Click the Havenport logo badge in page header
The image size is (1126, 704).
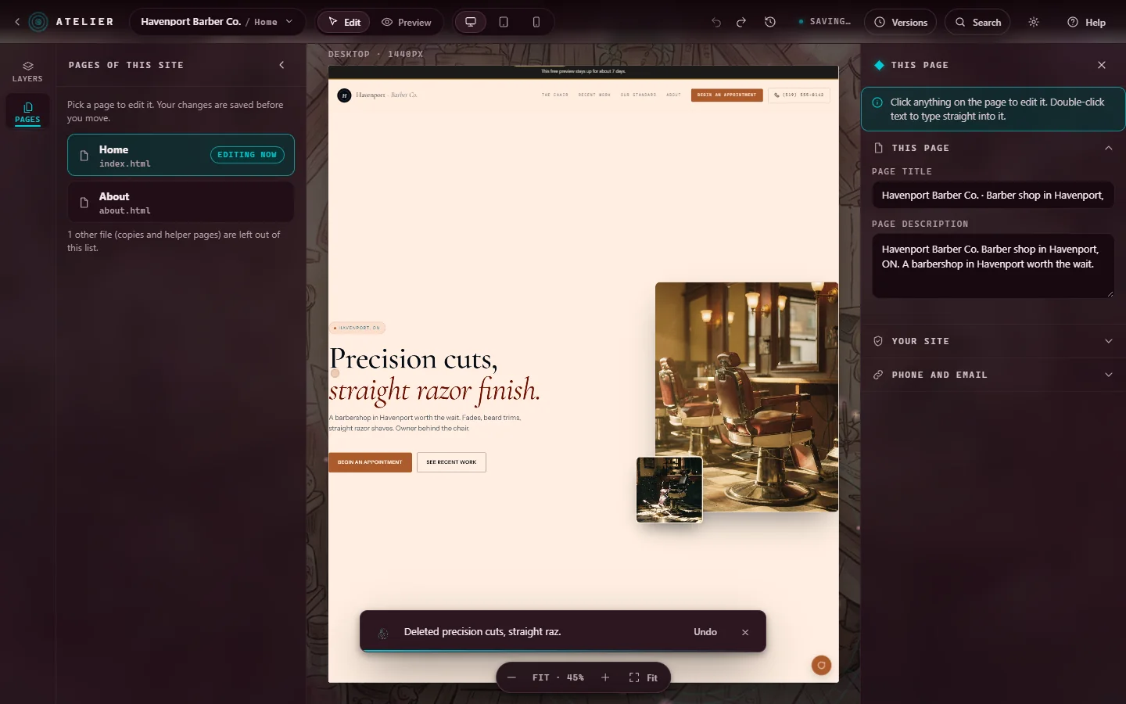pyautogui.click(x=344, y=95)
